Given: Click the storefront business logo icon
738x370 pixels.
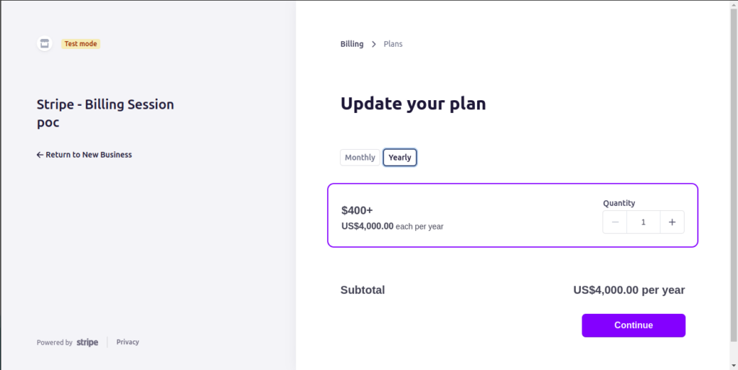Looking at the screenshot, I should [x=44, y=44].
